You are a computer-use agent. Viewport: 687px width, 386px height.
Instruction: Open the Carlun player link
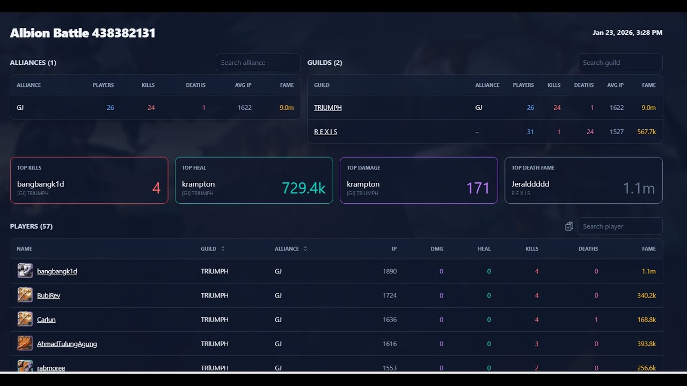(x=46, y=320)
